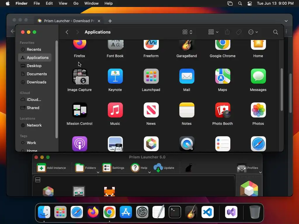Open Launchpad from the Applications list
299x224 pixels.
pos(151,76)
